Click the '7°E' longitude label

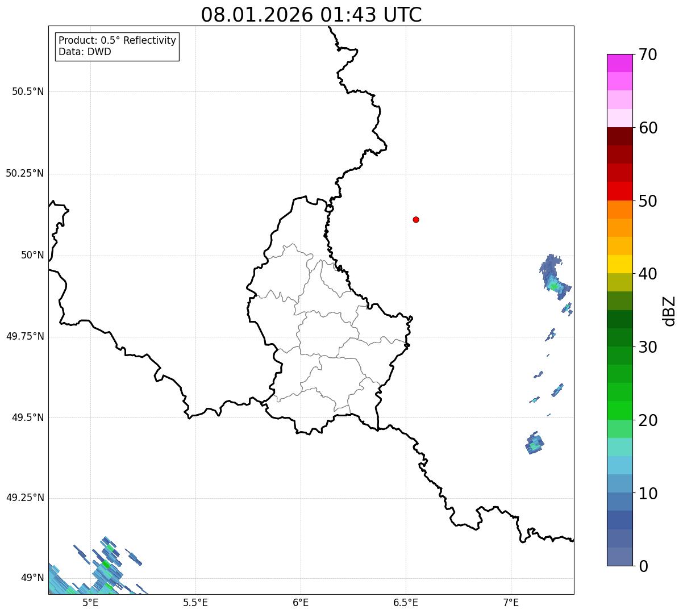511,603
